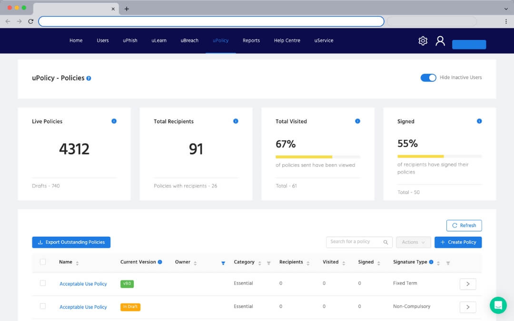The width and height of the screenshot is (514, 321).
Task: Click the Live Policies info icon
Action: [x=114, y=121]
